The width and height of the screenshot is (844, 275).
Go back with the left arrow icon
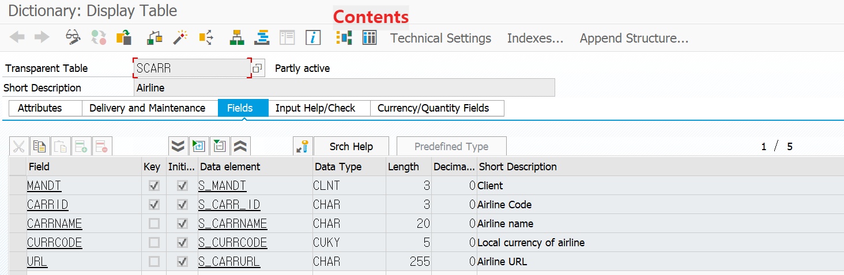(x=17, y=38)
